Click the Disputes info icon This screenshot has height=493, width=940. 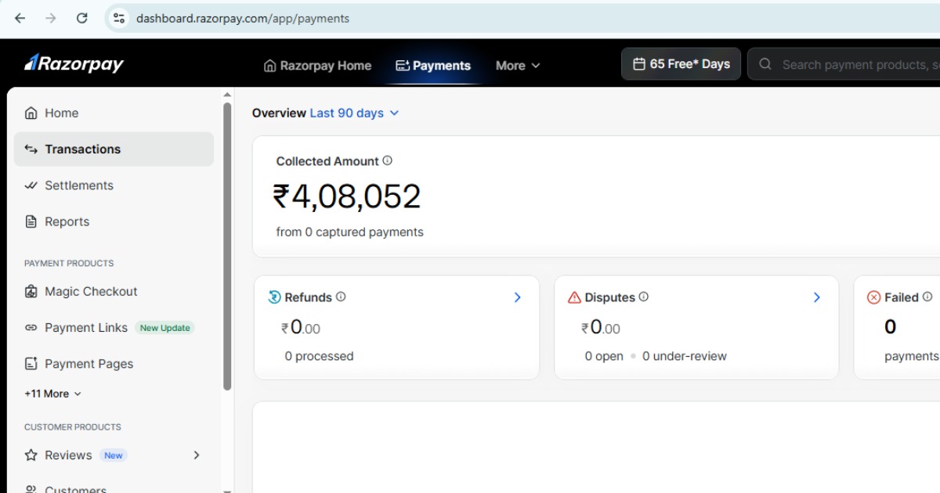644,297
